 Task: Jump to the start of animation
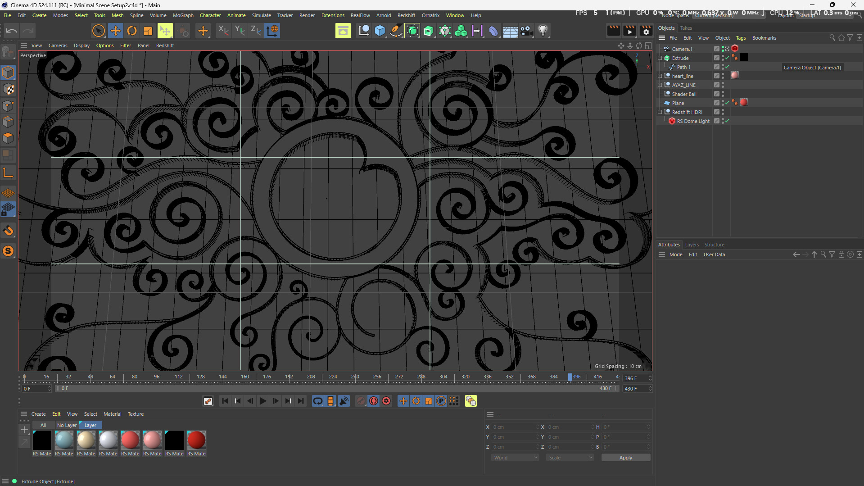click(x=225, y=401)
